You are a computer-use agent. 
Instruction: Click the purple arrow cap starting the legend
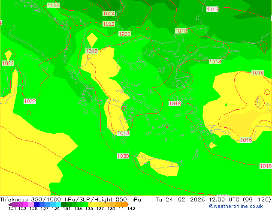10,204
